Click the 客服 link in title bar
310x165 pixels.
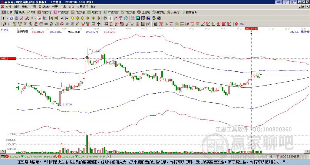coord(279,2)
